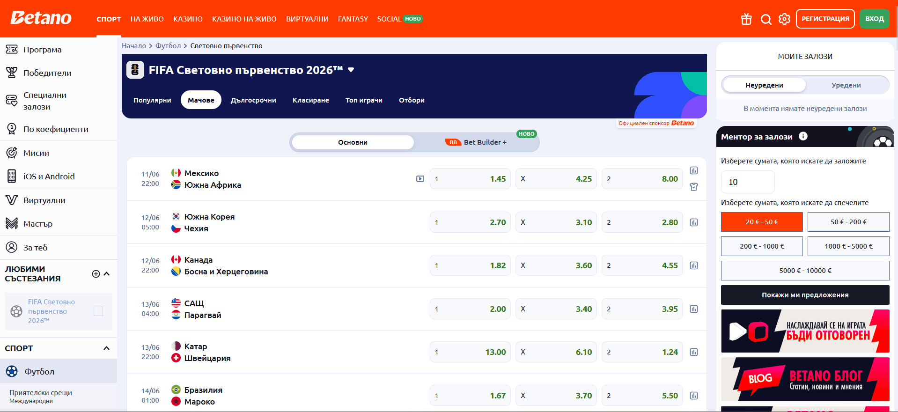The image size is (898, 412).
Task: Click the stake amount input field
Action: tap(748, 182)
